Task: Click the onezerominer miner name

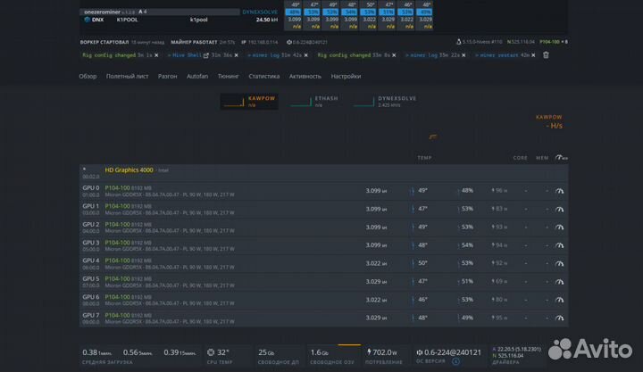Action: [x=102, y=12]
